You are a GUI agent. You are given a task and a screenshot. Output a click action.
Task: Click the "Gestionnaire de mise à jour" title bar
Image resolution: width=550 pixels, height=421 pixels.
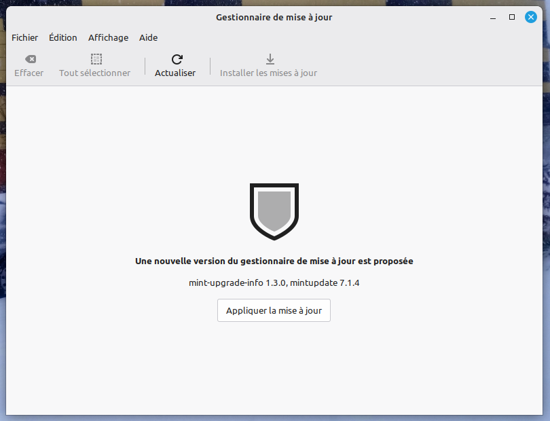coord(274,17)
